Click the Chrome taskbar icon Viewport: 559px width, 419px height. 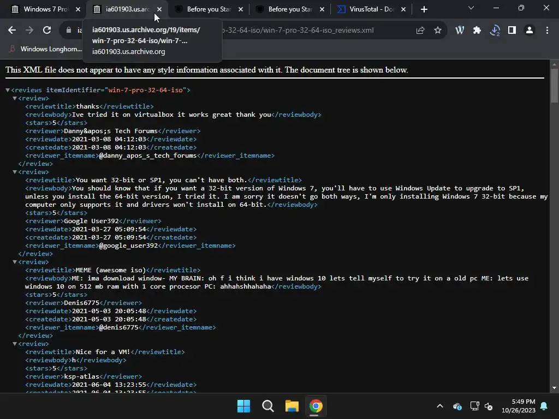point(316,406)
